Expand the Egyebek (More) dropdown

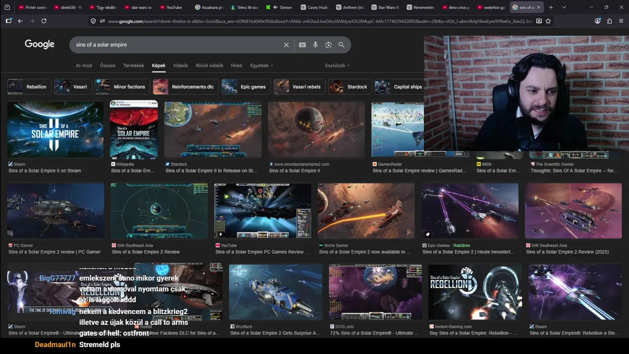pos(261,65)
